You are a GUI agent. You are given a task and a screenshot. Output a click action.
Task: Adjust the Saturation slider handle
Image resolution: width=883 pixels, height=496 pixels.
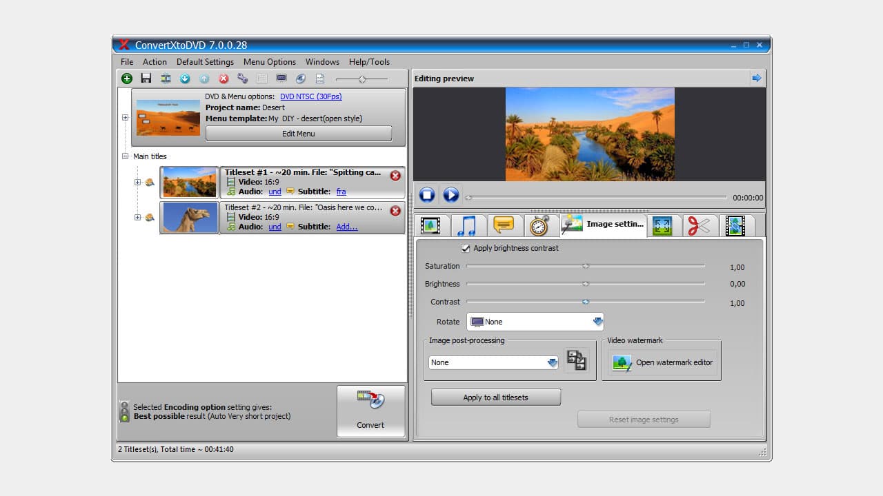click(586, 267)
